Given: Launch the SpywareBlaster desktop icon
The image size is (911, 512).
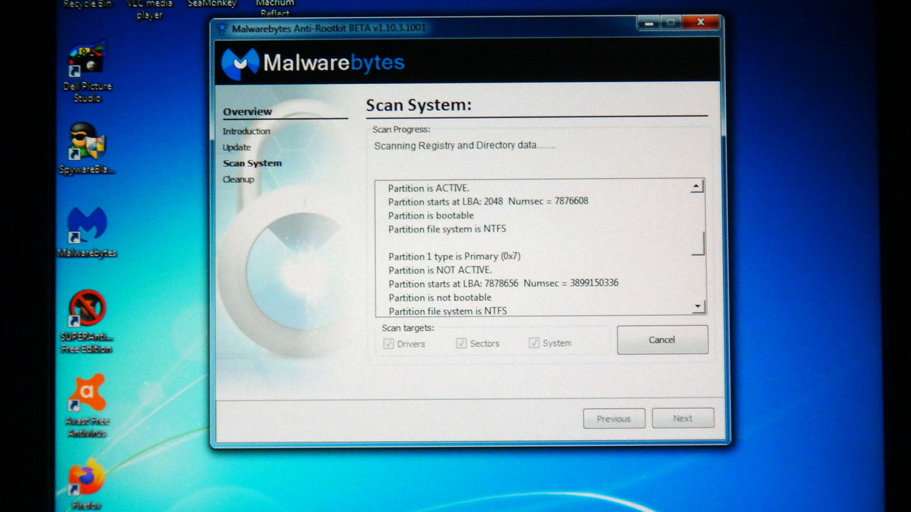Looking at the screenshot, I should (87, 149).
